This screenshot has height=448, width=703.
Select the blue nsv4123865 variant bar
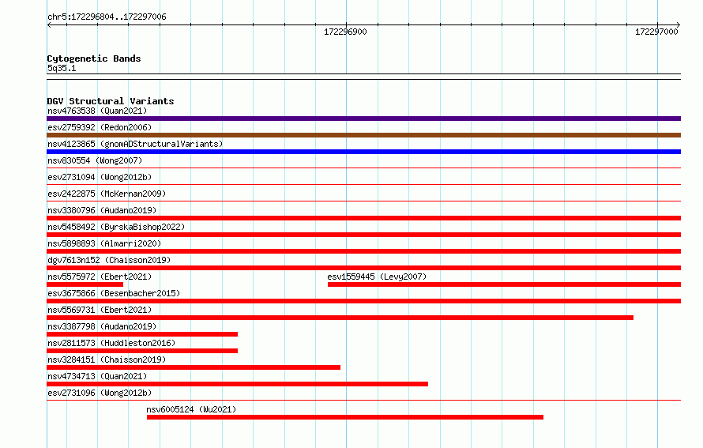tap(363, 152)
